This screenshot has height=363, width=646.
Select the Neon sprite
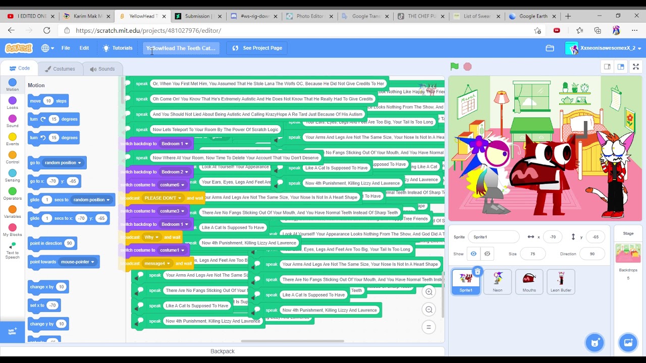498,282
